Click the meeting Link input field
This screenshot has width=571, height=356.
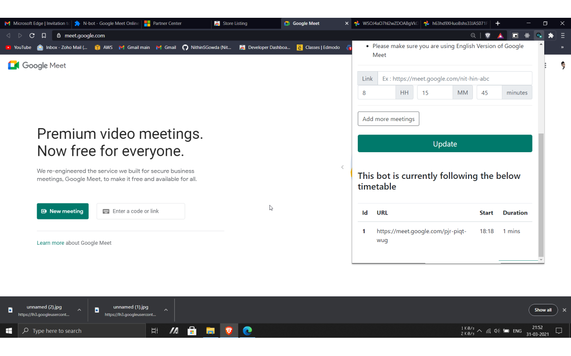coord(455,78)
